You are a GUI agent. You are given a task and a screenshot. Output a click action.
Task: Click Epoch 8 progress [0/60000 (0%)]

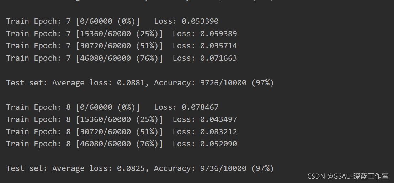[108, 107]
